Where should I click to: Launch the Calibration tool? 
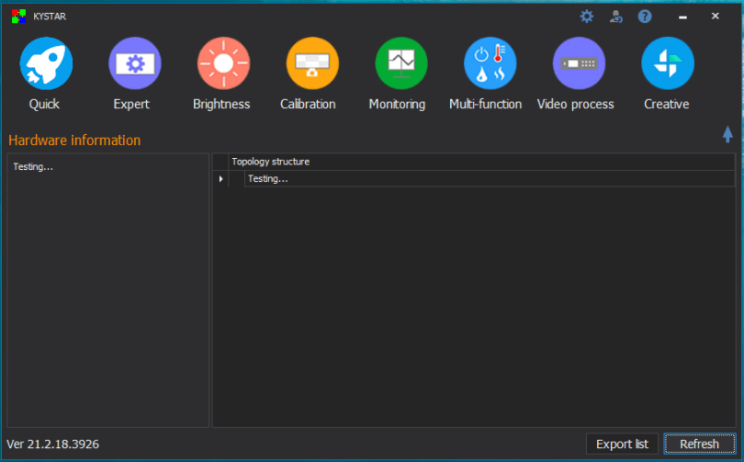[312, 63]
